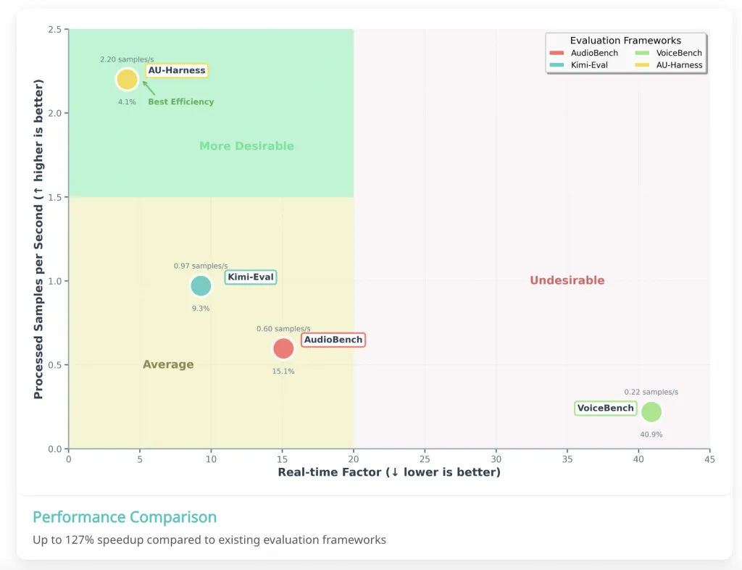Viewport: 742px width, 570px height.
Task: Click the Real-time Factor axis title
Action: [389, 472]
